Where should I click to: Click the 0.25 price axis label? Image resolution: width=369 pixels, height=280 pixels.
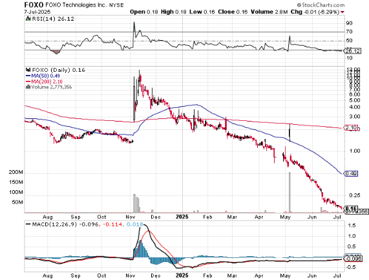(x=355, y=195)
